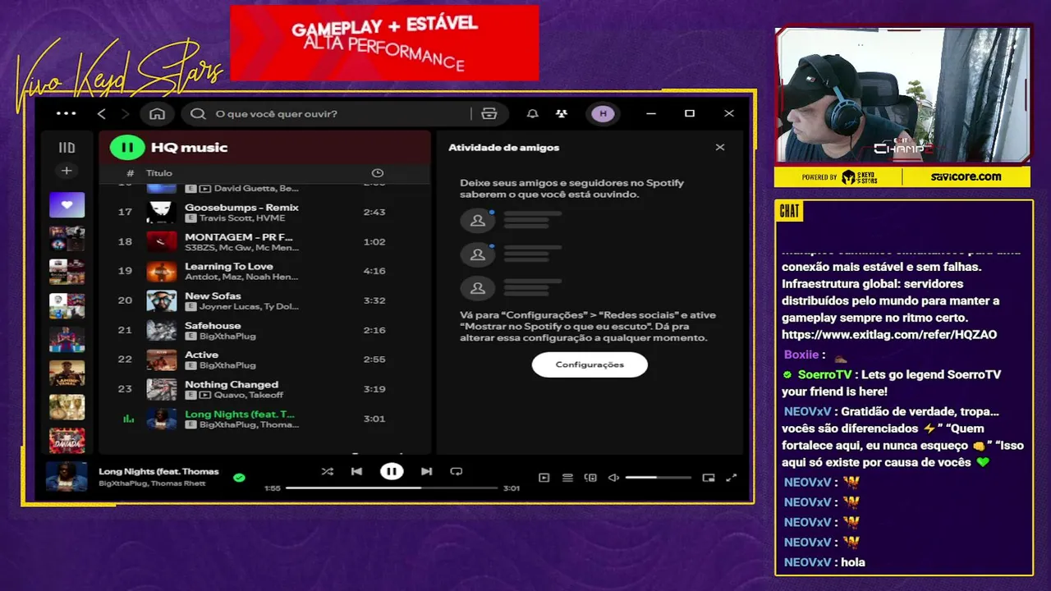
Task: Select the track 'Learning To Love'
Action: [x=227, y=267]
